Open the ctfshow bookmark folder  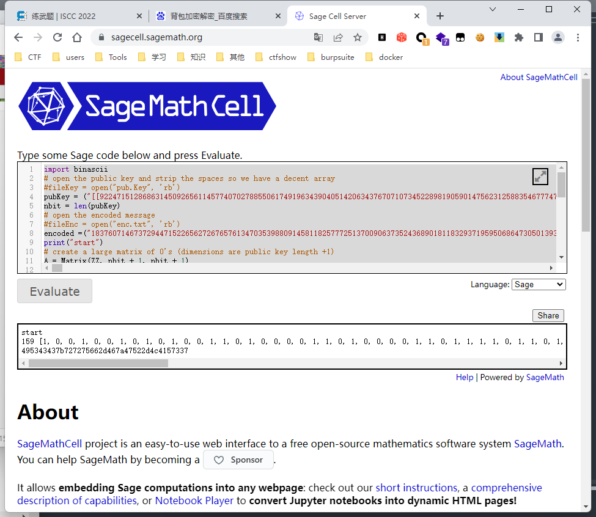coord(276,57)
